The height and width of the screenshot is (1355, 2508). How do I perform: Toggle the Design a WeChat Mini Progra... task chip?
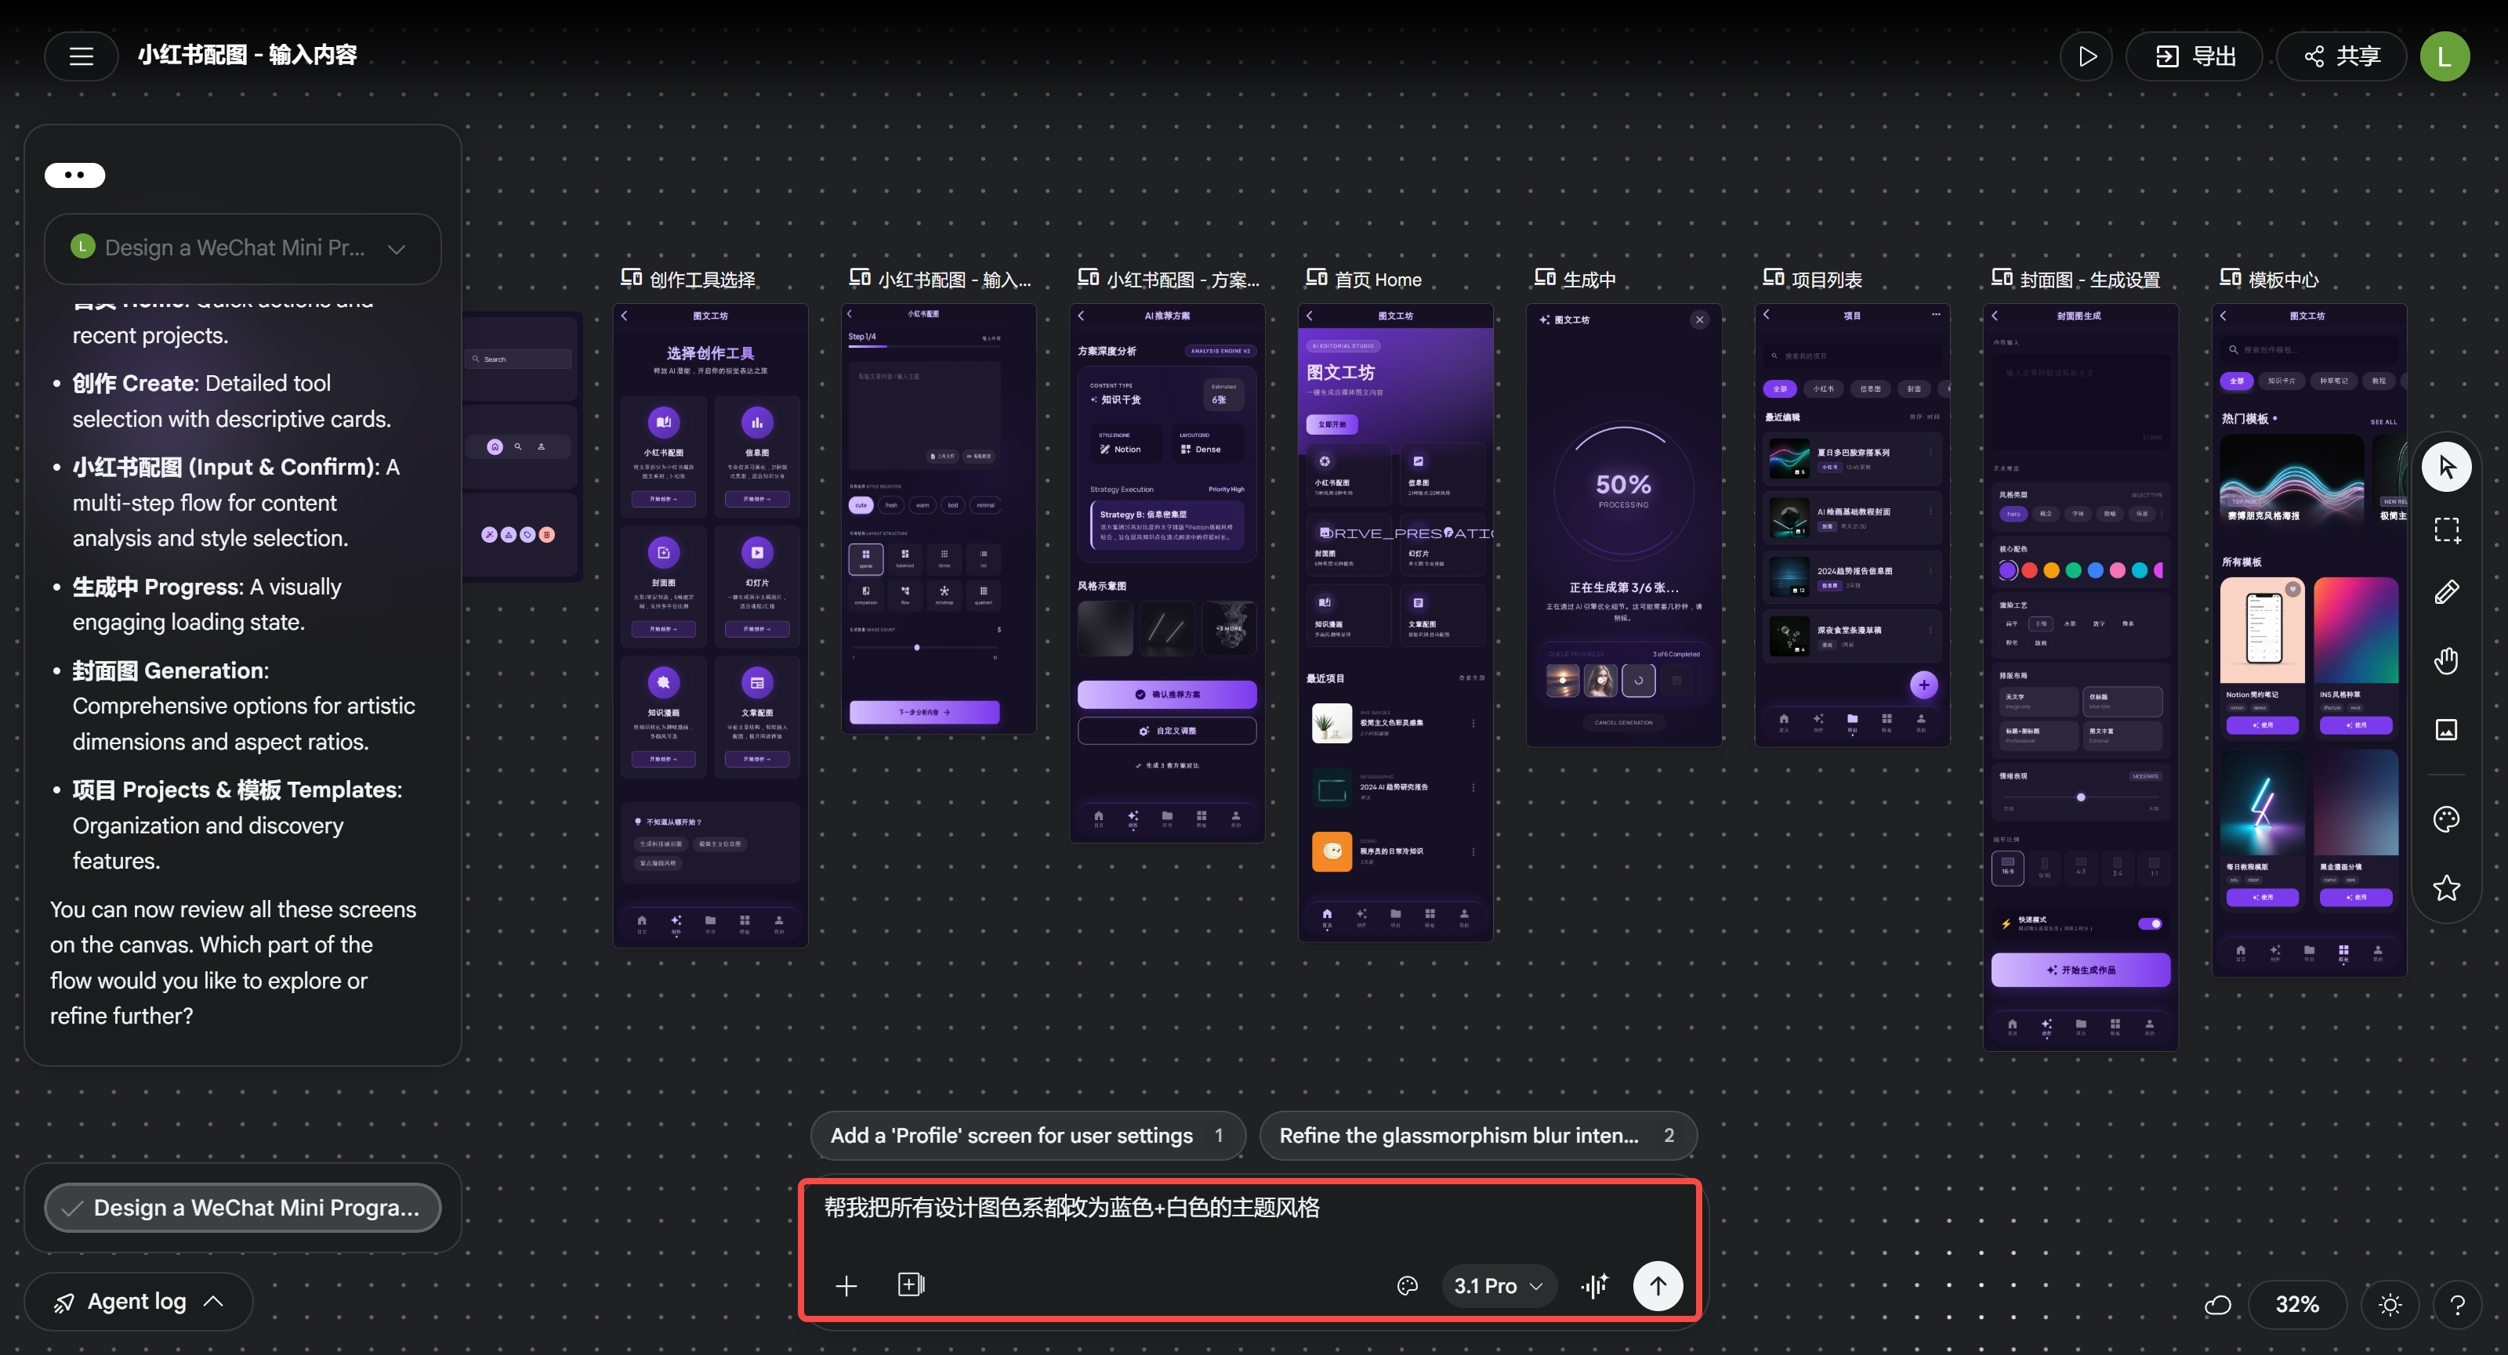coord(242,1207)
